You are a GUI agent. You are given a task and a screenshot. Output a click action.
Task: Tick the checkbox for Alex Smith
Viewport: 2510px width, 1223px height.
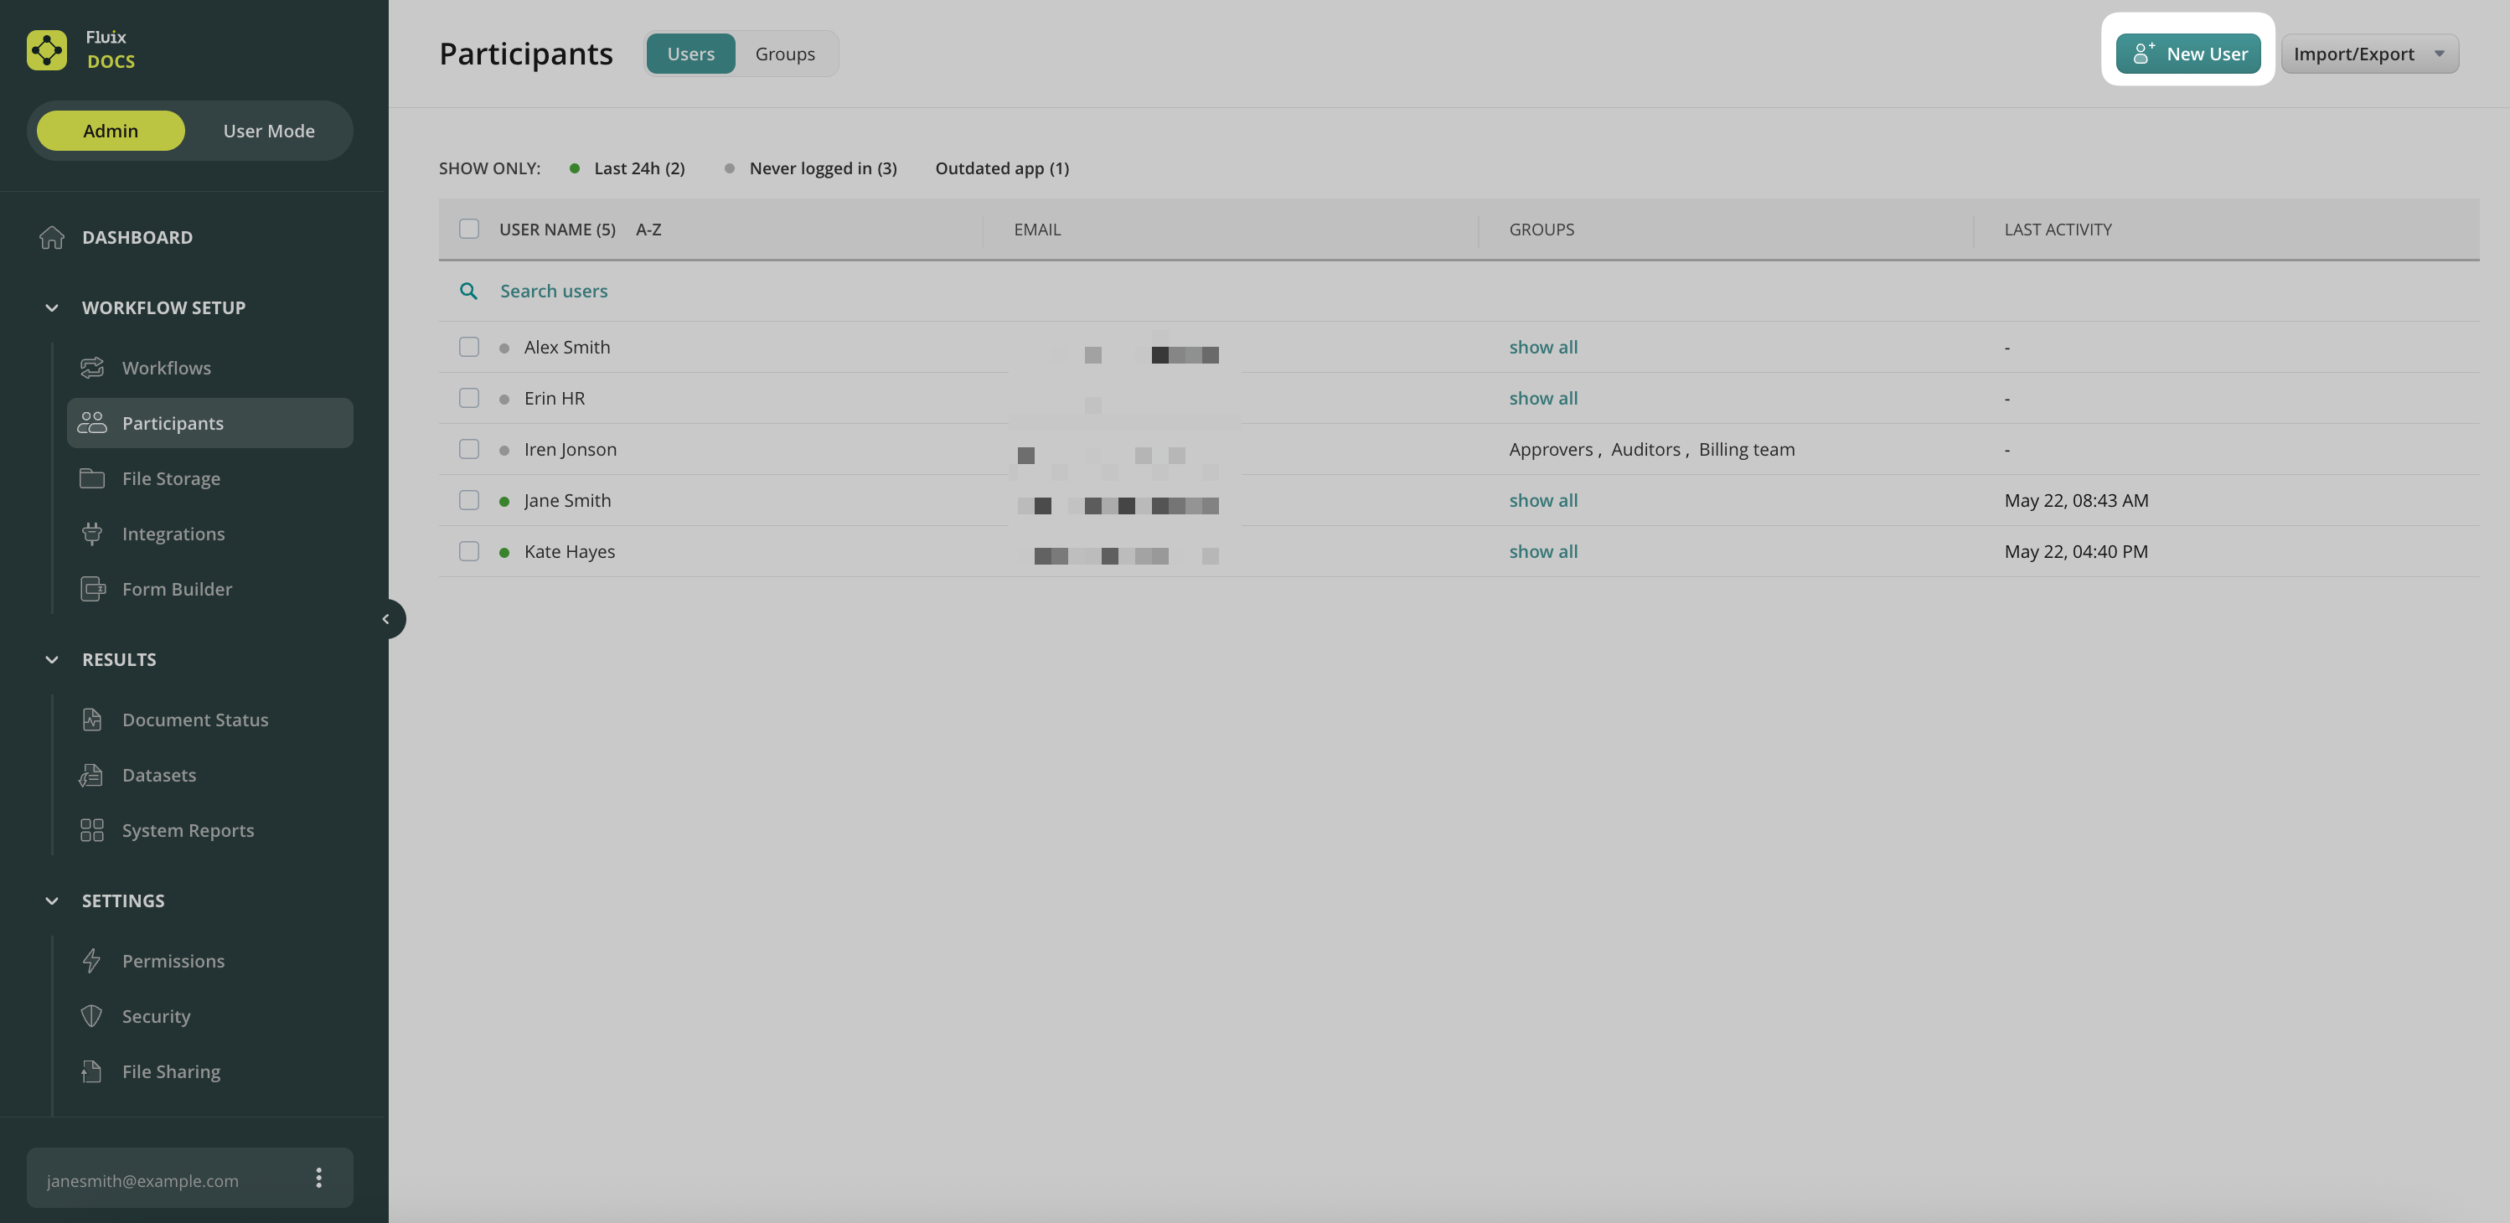pyautogui.click(x=468, y=347)
